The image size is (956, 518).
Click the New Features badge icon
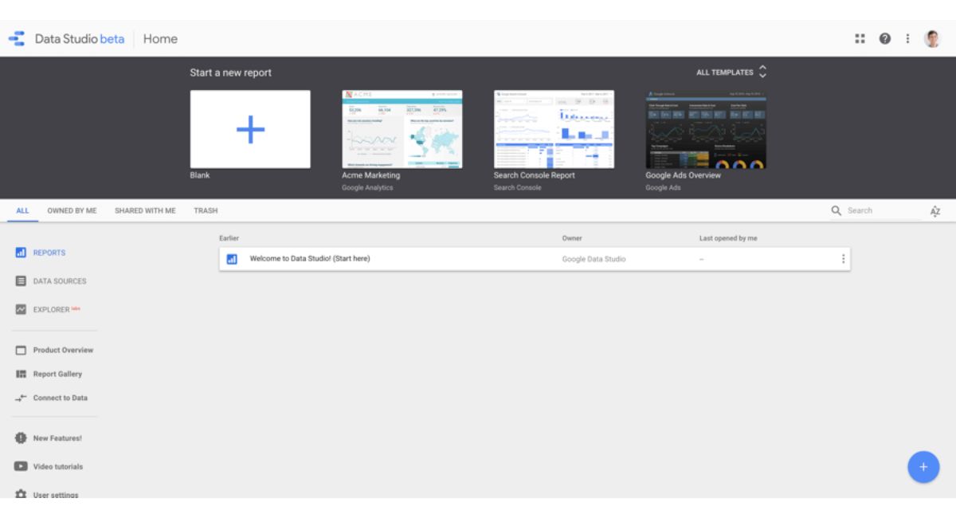pyautogui.click(x=22, y=438)
